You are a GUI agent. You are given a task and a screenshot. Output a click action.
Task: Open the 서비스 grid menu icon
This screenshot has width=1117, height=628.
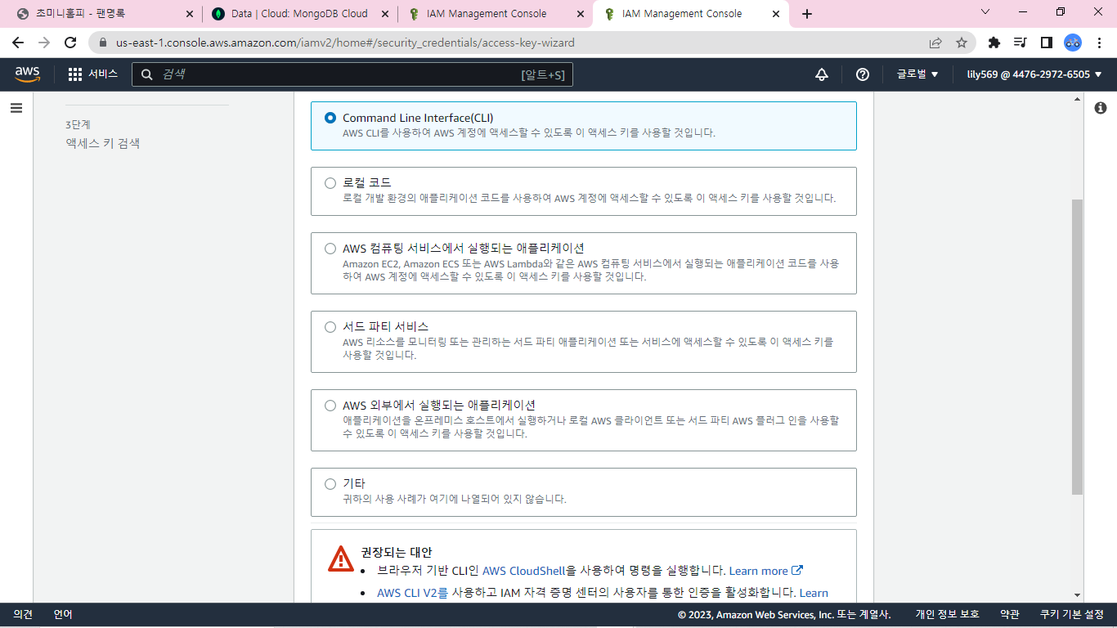click(x=75, y=74)
